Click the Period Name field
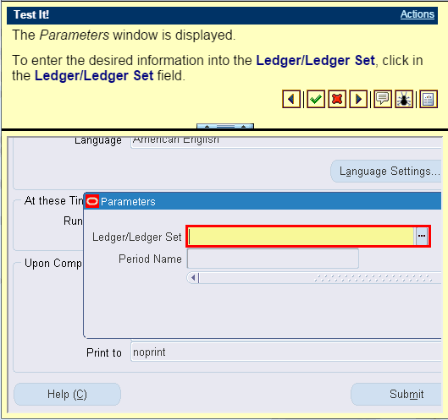 (x=273, y=259)
